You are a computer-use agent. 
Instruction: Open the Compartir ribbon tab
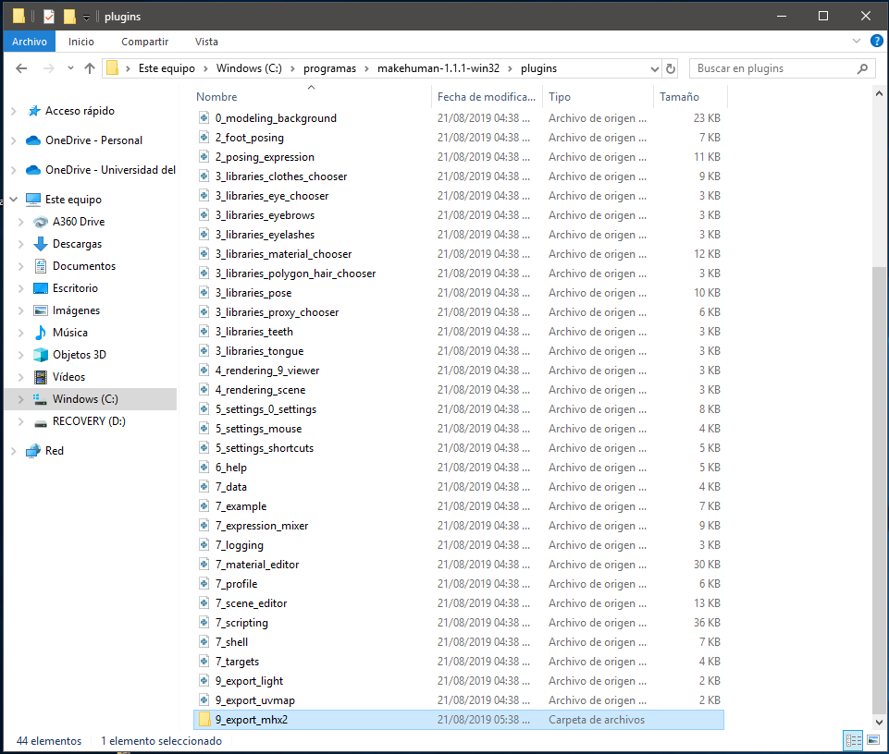pyautogui.click(x=144, y=42)
